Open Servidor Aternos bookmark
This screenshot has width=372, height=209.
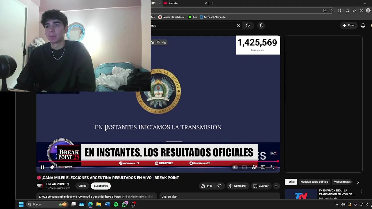tap(213, 17)
